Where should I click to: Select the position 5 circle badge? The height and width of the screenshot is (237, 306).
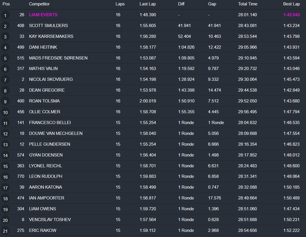click(x=5, y=58)
